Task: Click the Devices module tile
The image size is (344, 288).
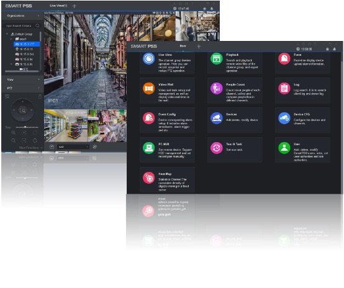Action: 235,120
